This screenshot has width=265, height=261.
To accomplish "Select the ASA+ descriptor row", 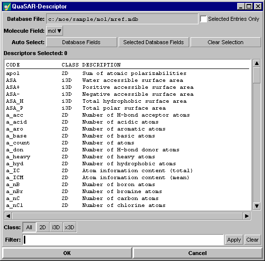I will (128, 87).
